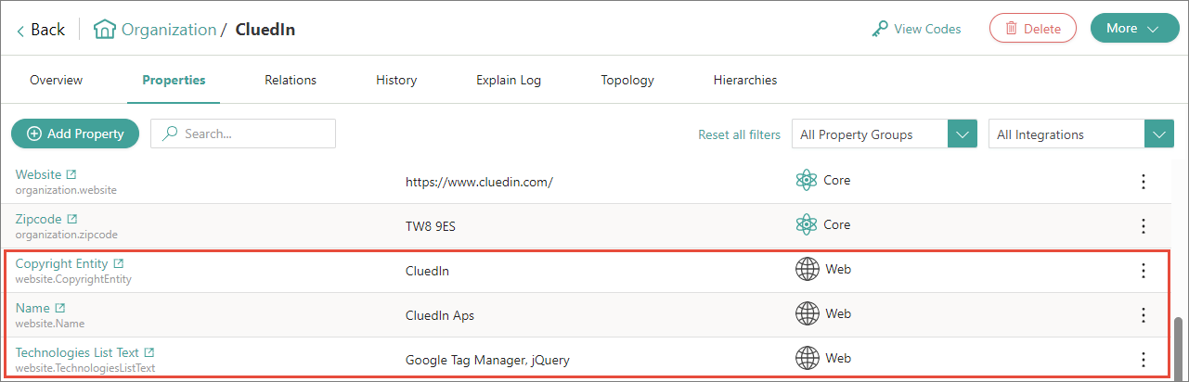Expand the All Property Groups dropdown
This screenshot has height=382, width=1189.
pyautogui.click(x=962, y=134)
